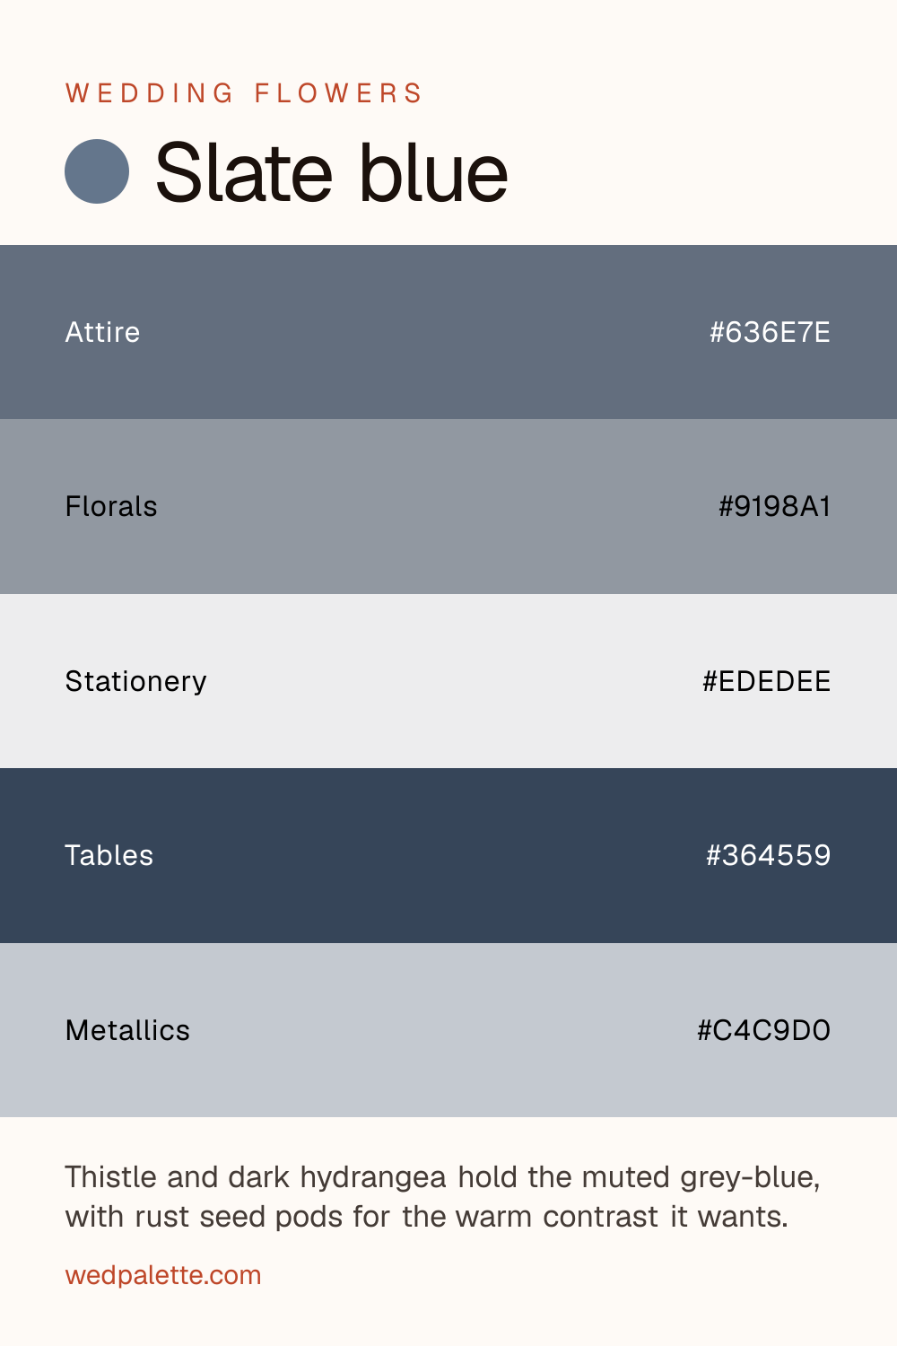Click the thistle and hydrangea description text
This screenshot has width=897, height=1346.
point(442,1197)
